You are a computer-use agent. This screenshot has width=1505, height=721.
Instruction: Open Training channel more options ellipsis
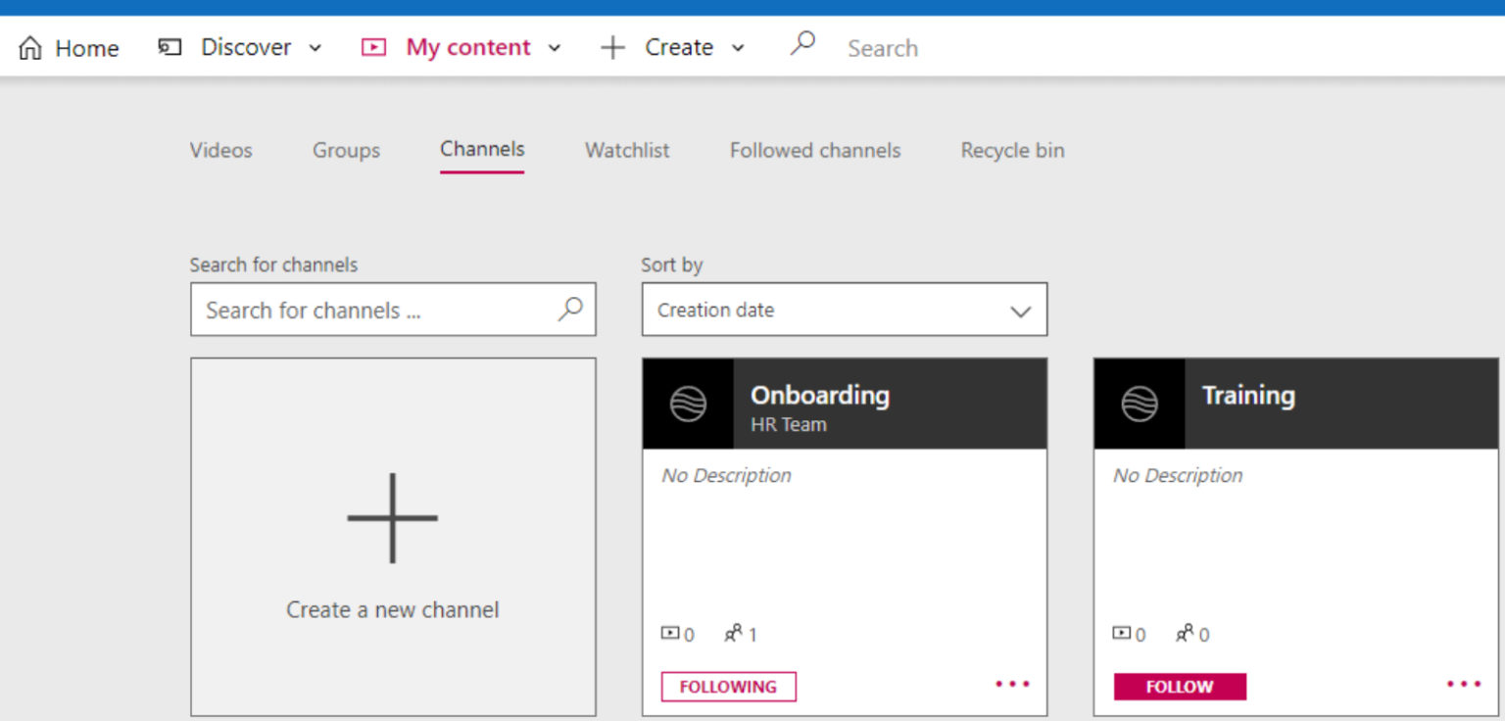[x=1464, y=684]
